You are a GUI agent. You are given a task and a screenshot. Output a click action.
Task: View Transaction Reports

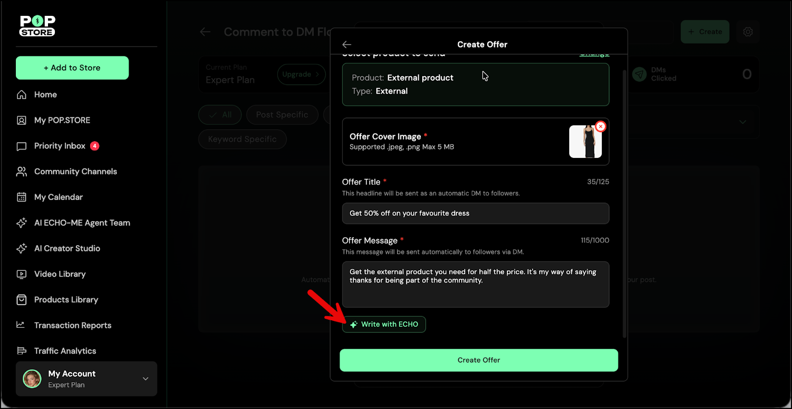click(x=72, y=325)
